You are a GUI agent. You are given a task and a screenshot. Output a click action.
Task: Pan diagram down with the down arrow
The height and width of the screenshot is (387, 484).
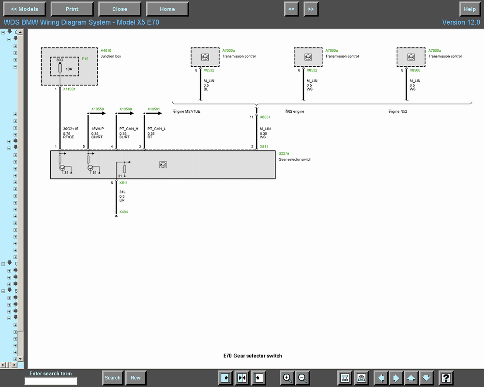tap(426, 378)
